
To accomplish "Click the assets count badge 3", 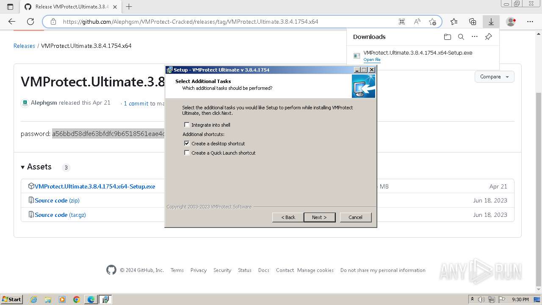I will (x=66, y=167).
